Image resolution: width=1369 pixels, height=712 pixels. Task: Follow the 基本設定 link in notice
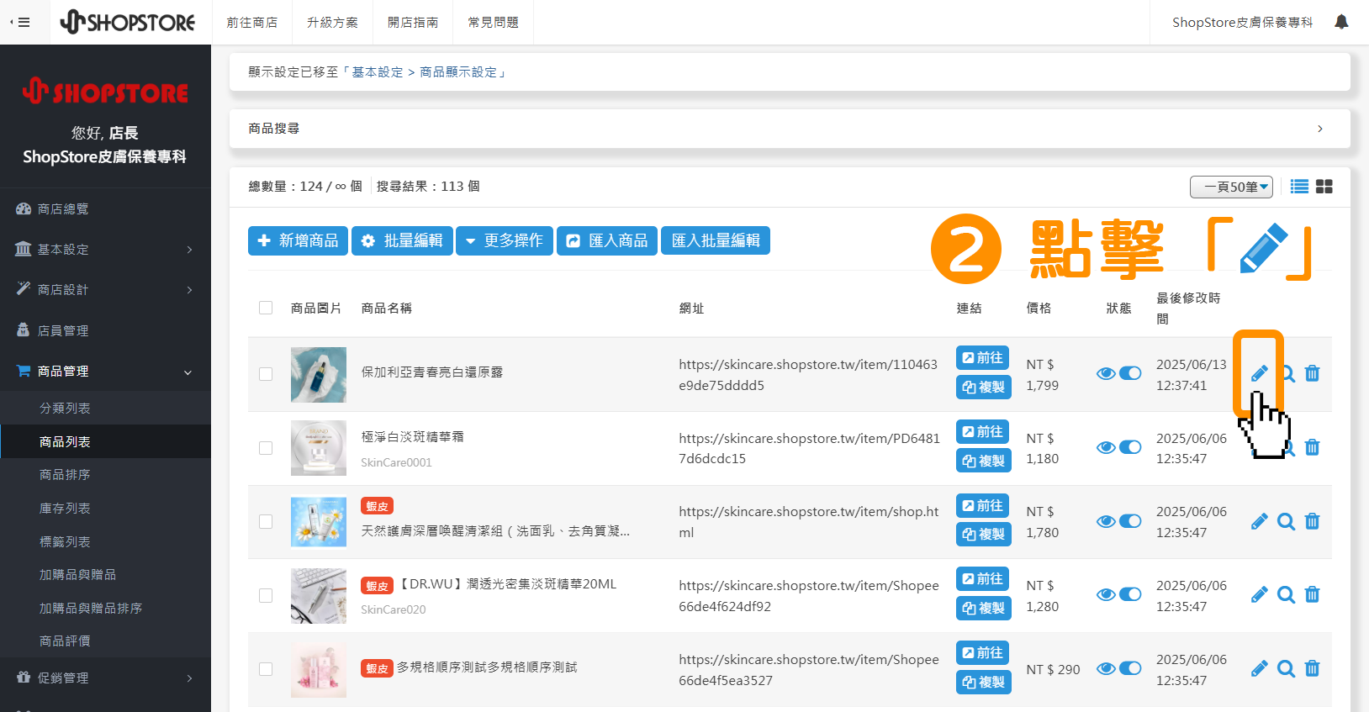click(378, 72)
